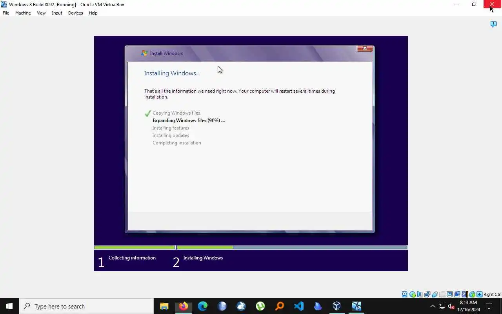Click the green checkmark beside Copying Windows files
502x314 pixels.
pos(148,113)
